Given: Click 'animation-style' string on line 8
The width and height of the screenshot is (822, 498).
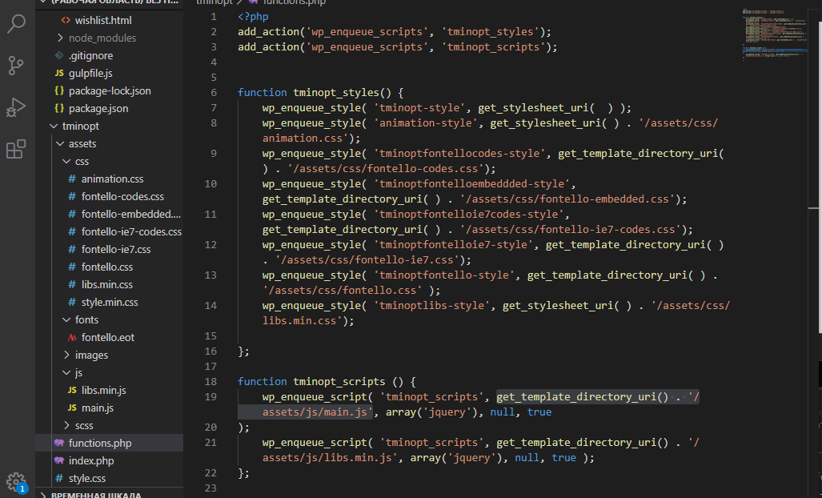Looking at the screenshot, I should click(x=426, y=123).
